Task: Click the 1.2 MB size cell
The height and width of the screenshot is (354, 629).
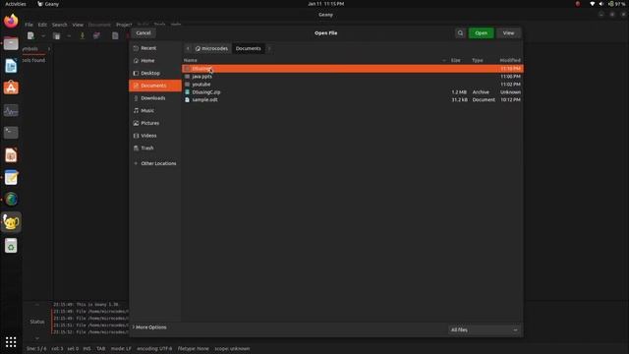Action: (x=459, y=92)
